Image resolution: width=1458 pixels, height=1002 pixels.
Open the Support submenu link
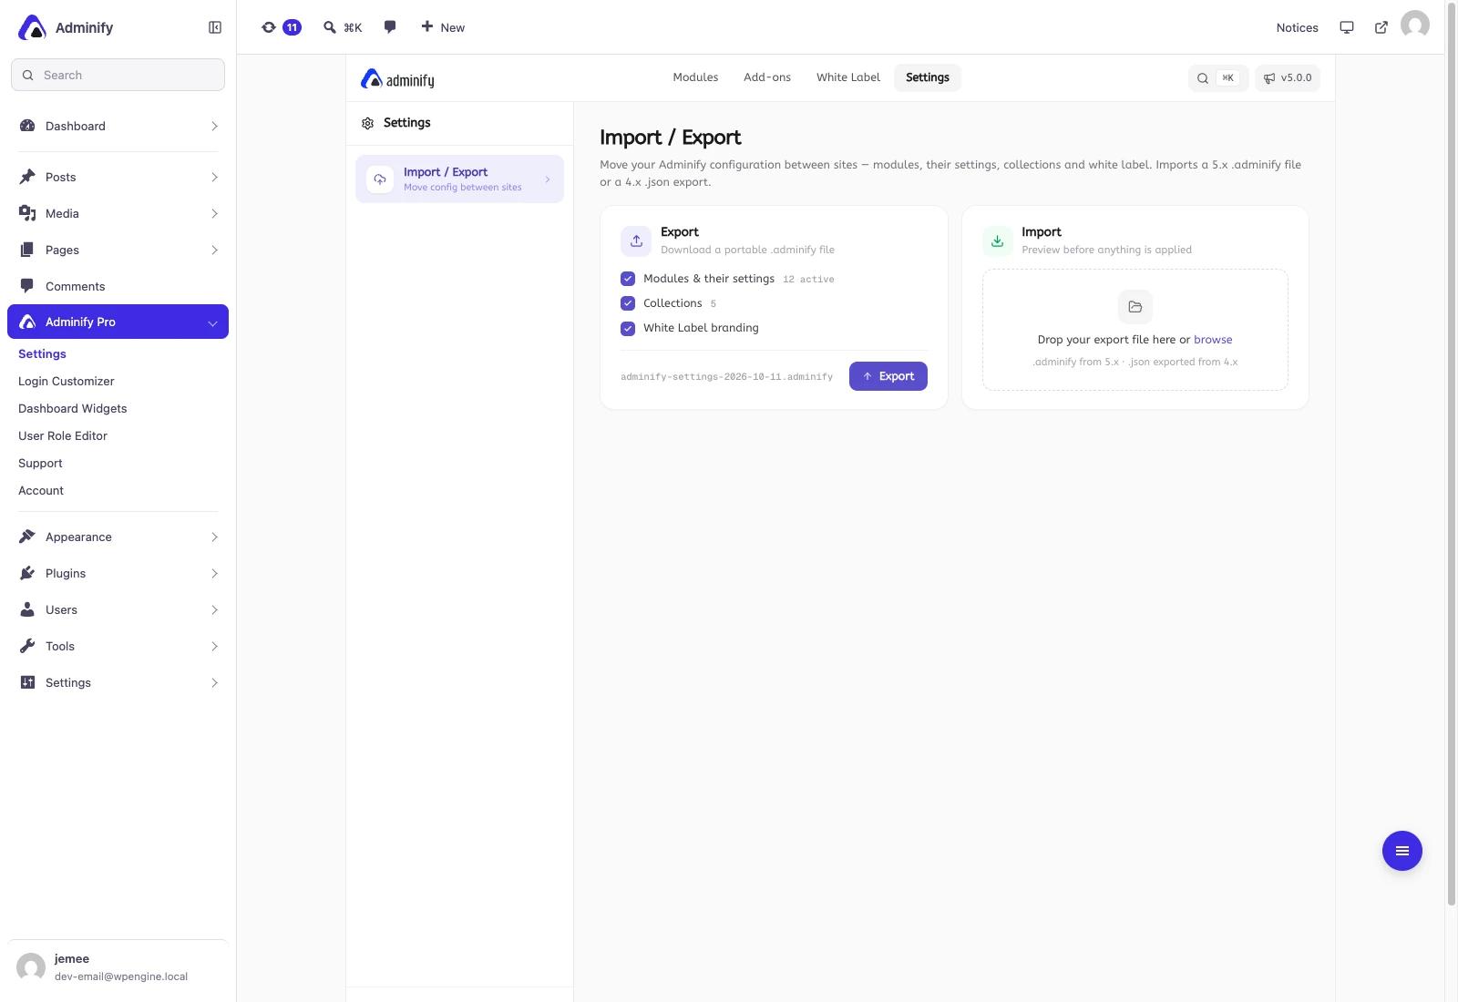[40, 463]
